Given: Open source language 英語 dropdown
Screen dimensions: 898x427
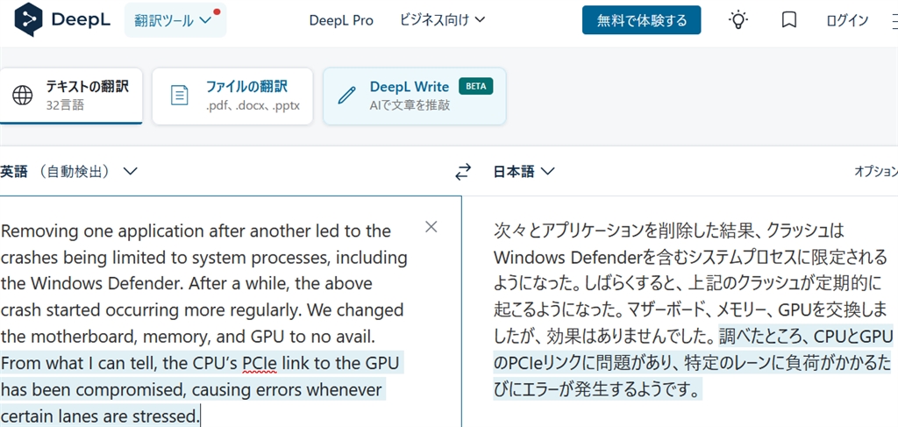Looking at the screenshot, I should [x=69, y=171].
